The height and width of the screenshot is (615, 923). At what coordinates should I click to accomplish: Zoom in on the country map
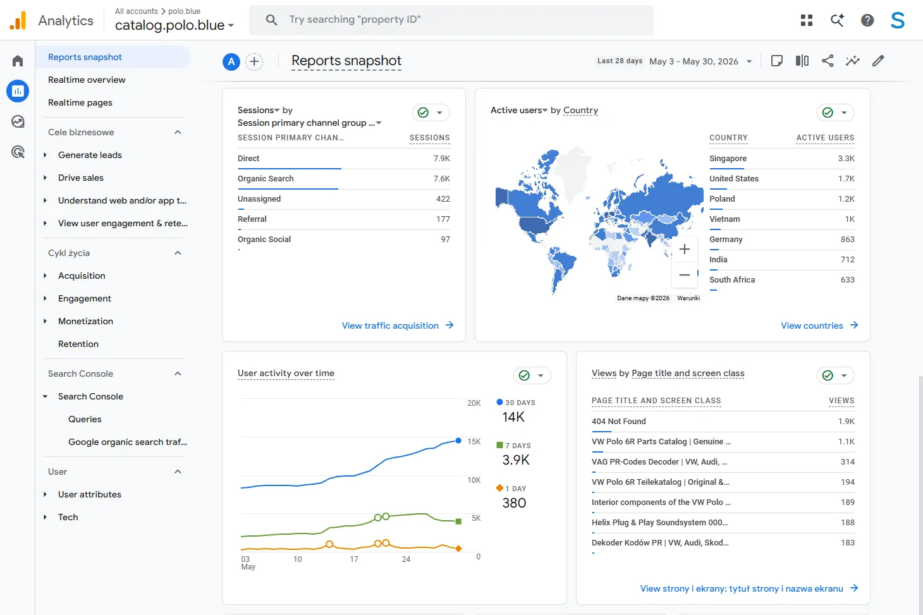click(x=685, y=249)
